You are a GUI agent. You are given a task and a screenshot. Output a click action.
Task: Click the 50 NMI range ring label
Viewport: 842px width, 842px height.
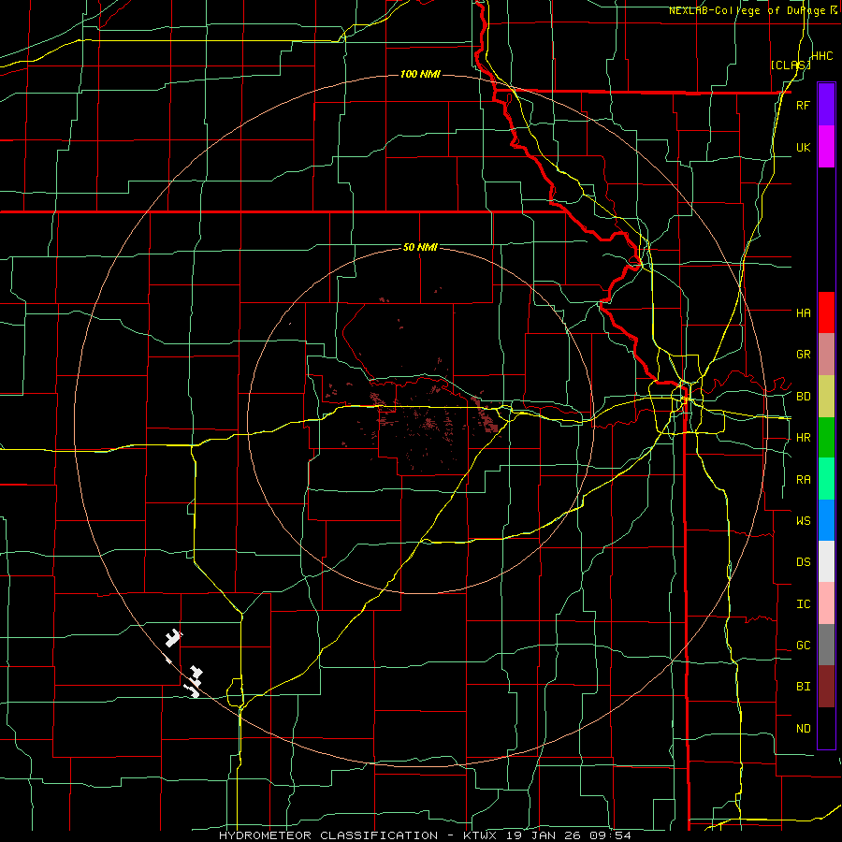point(420,247)
